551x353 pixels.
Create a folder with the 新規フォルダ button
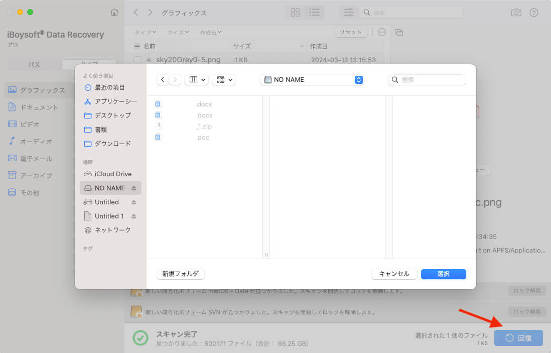pyautogui.click(x=180, y=274)
